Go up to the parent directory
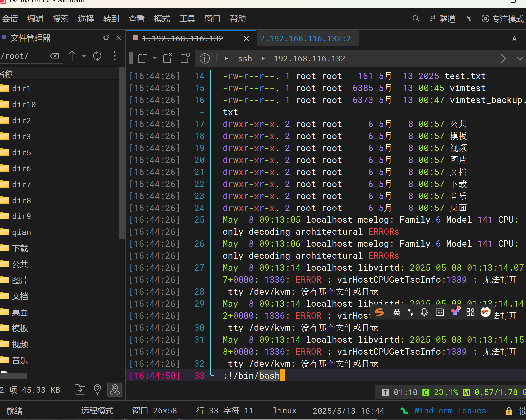Image resolution: width=526 pixels, height=420 pixels. [x=72, y=56]
